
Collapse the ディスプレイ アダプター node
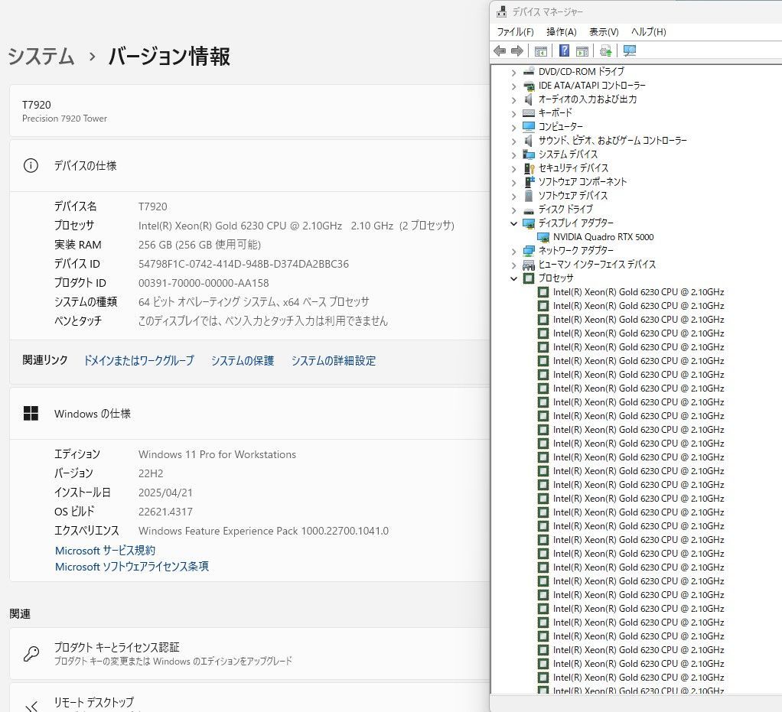[513, 223]
